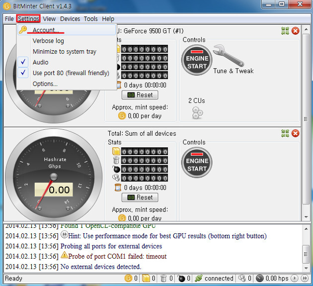This screenshot has height=286, width=313.
Task: Open the Help menu
Action: pyautogui.click(x=108, y=19)
